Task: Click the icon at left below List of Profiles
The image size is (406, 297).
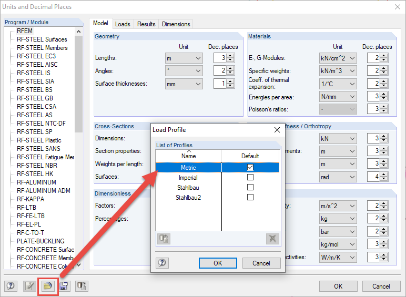Action: (x=164, y=238)
